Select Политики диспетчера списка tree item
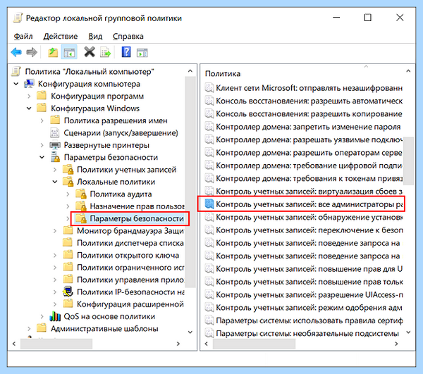 pos(130,243)
